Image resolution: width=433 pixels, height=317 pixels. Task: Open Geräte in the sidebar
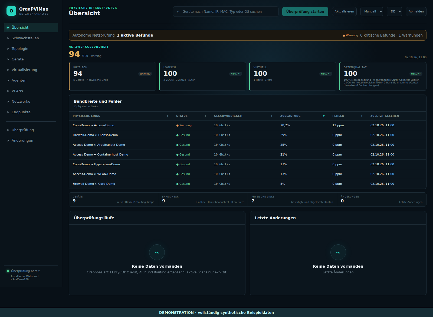(31, 59)
